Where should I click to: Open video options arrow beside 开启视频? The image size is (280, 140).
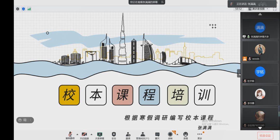(x=91, y=134)
